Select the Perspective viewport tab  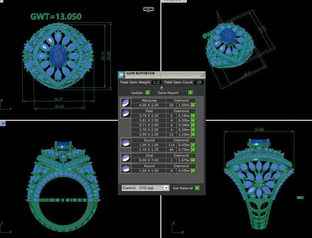[172, 1]
